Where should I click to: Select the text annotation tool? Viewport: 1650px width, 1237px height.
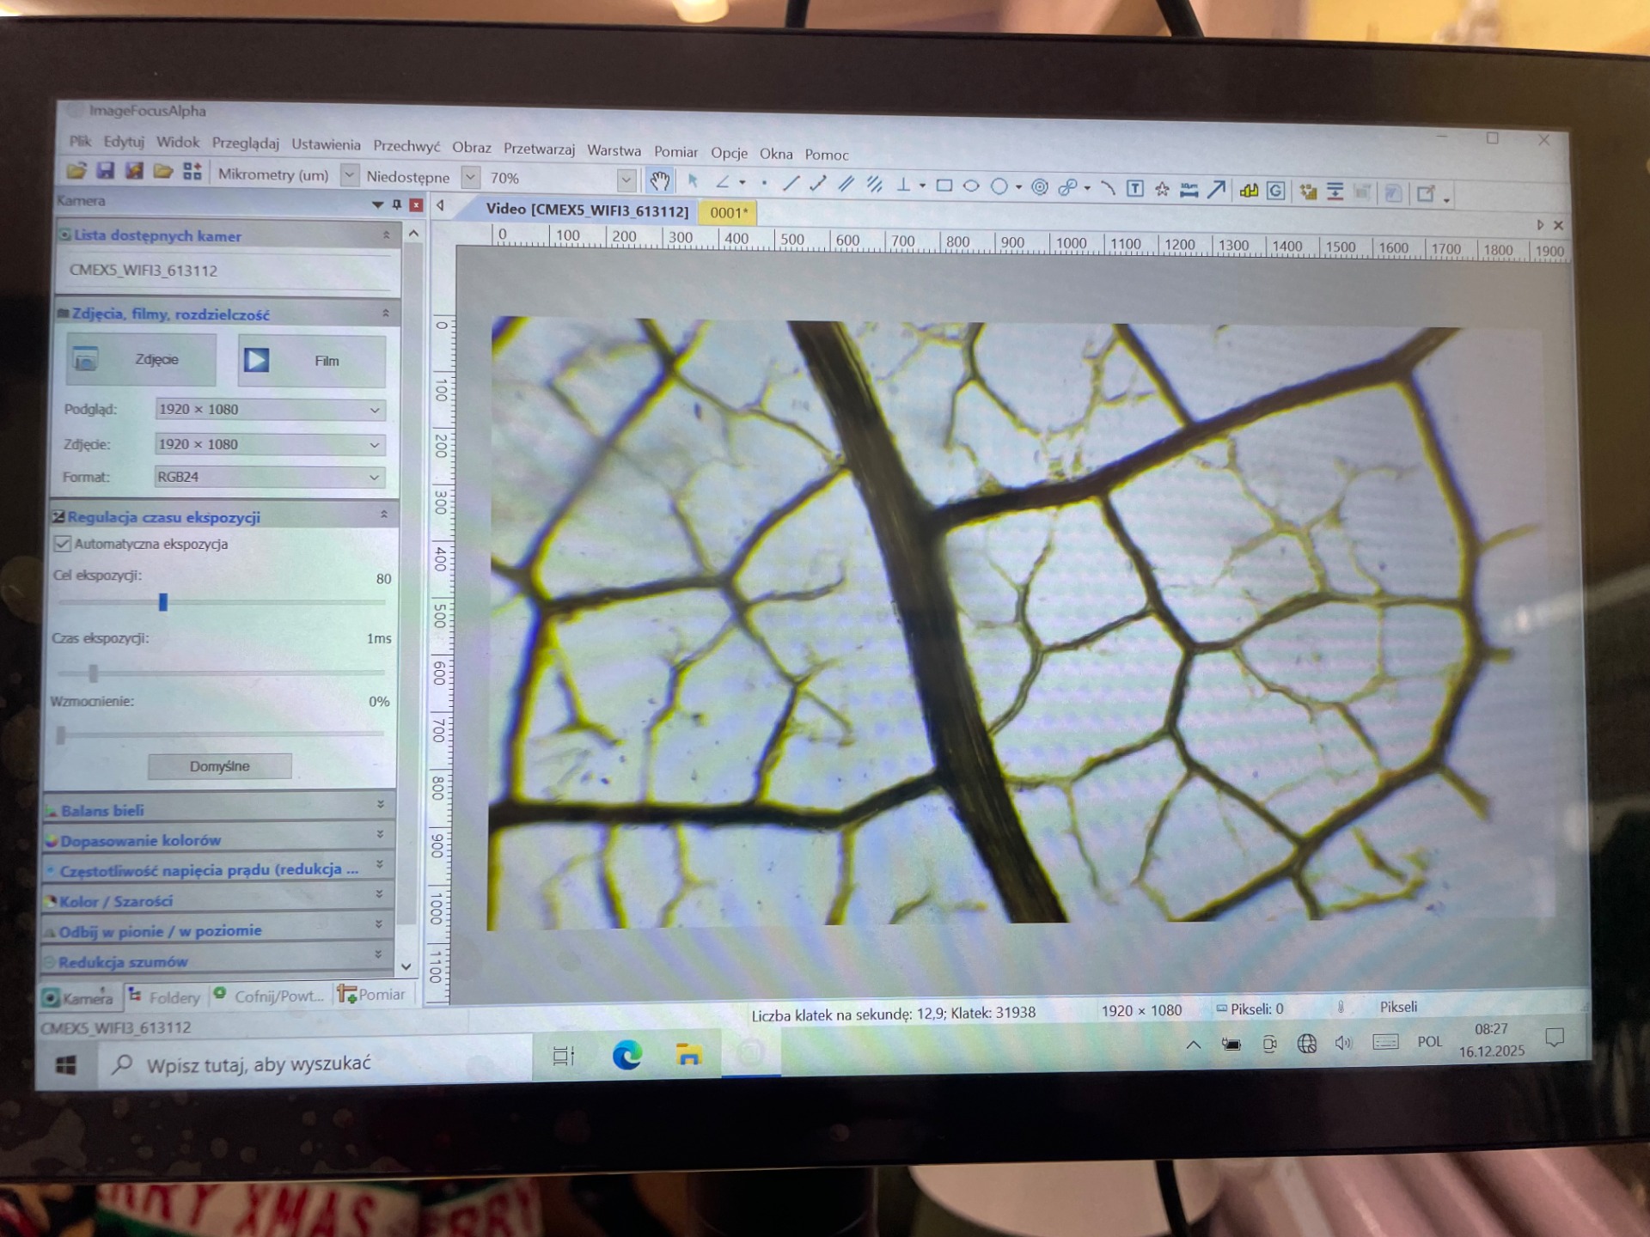(x=1134, y=188)
